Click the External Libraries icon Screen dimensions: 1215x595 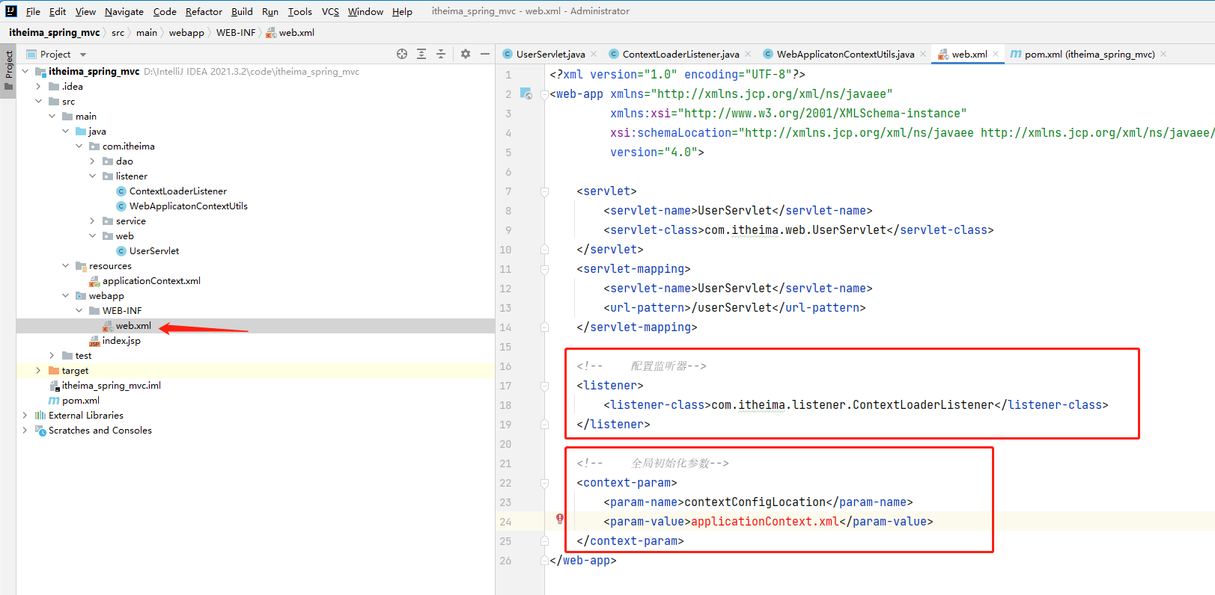coord(40,416)
